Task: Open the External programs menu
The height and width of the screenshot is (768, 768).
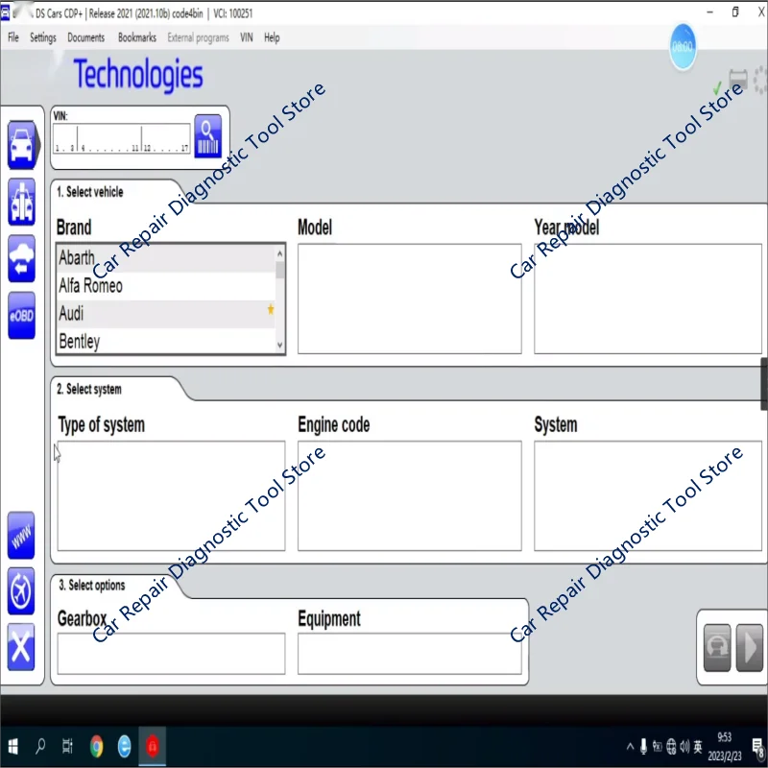Action: 198,37
